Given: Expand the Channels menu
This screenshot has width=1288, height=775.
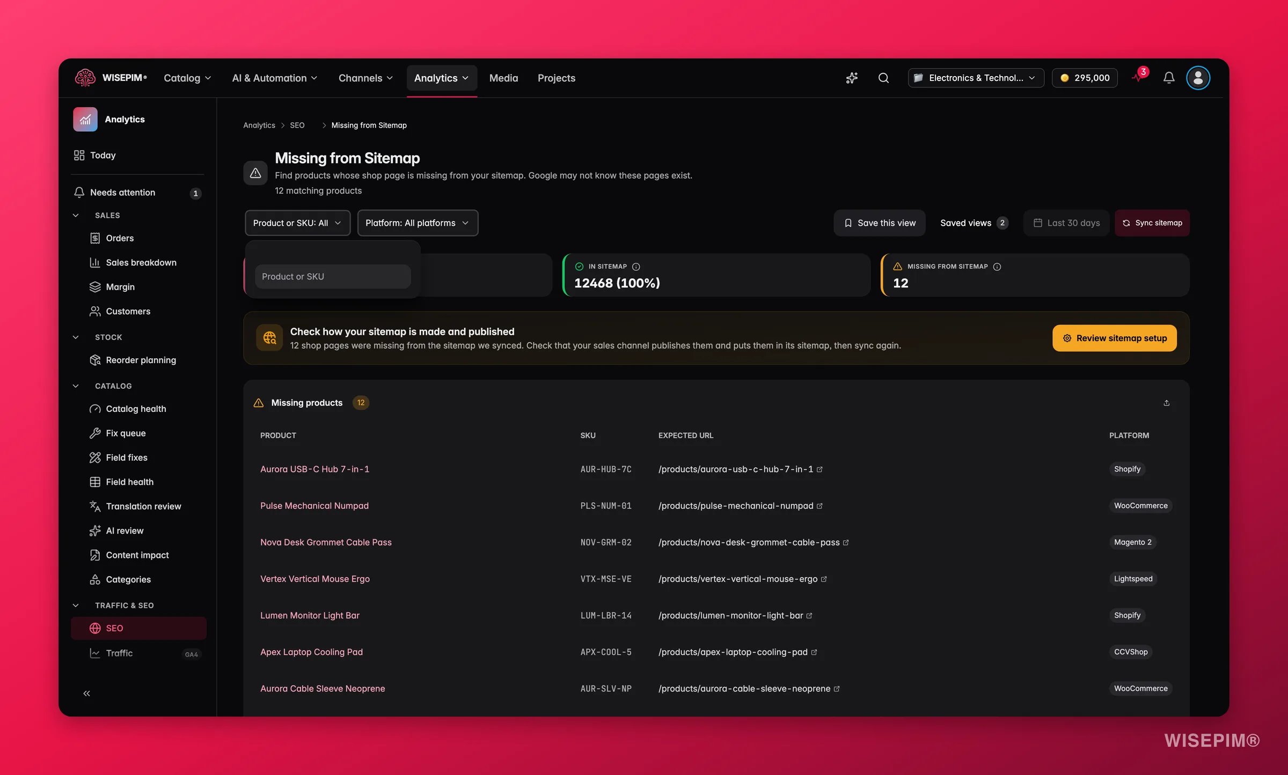Looking at the screenshot, I should 365,78.
